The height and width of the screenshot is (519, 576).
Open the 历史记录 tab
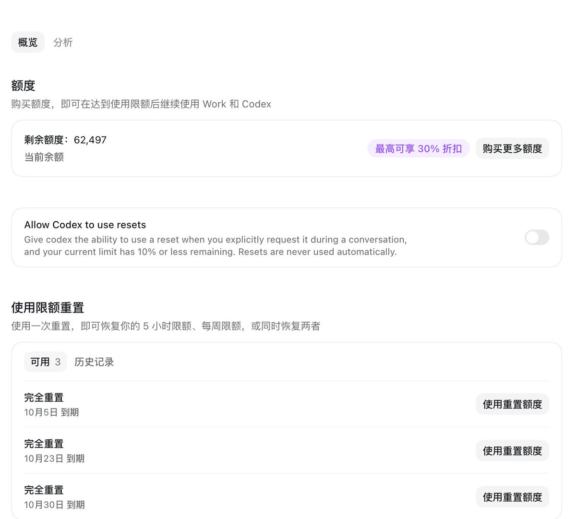pyautogui.click(x=94, y=362)
